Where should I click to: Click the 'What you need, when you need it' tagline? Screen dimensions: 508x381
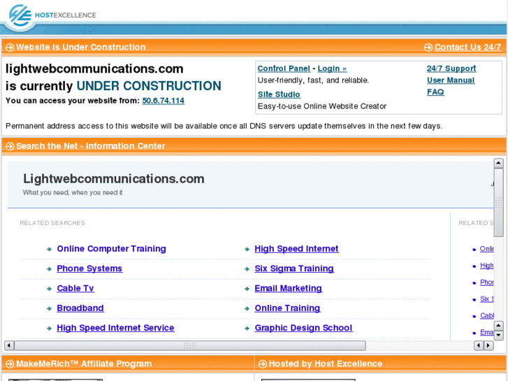pos(73,193)
